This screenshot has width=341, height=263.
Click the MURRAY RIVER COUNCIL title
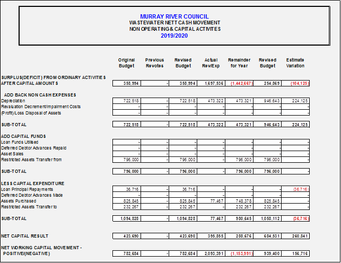click(x=174, y=16)
